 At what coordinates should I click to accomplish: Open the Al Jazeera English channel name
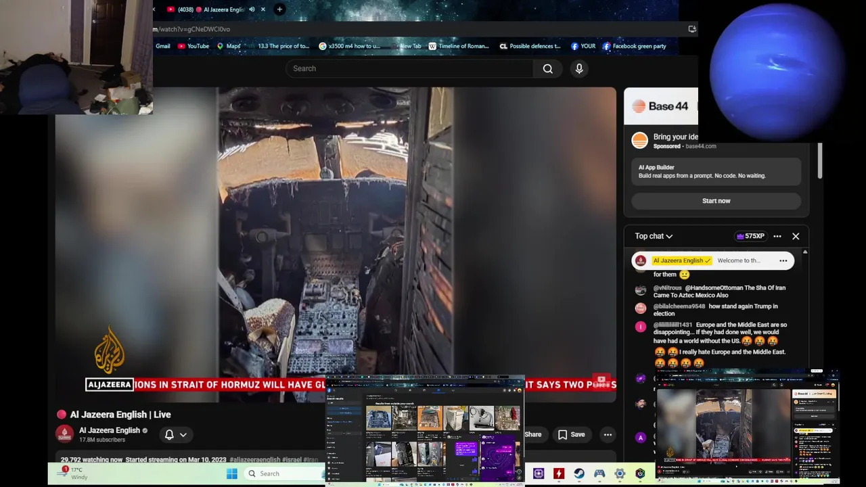[110, 430]
